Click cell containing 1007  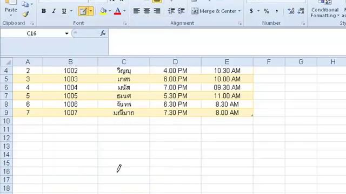[70, 113]
